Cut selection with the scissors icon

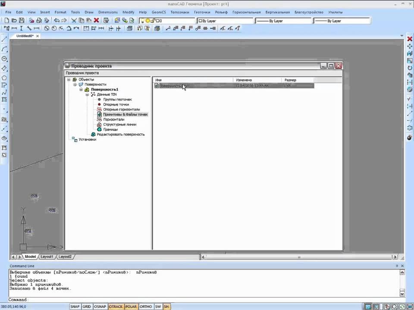[x=74, y=20]
